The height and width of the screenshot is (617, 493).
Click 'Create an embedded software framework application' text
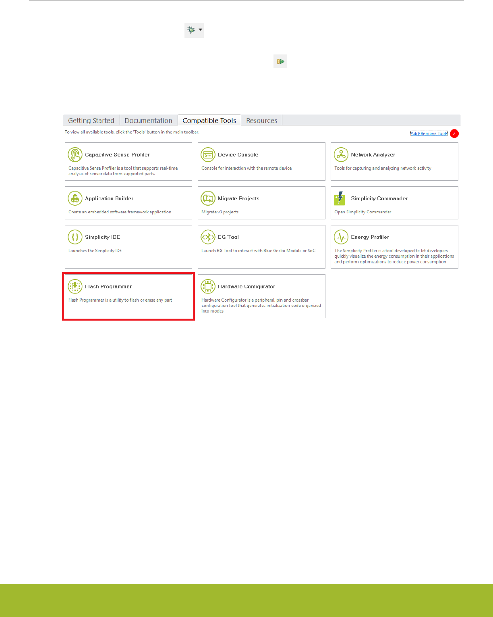click(120, 212)
